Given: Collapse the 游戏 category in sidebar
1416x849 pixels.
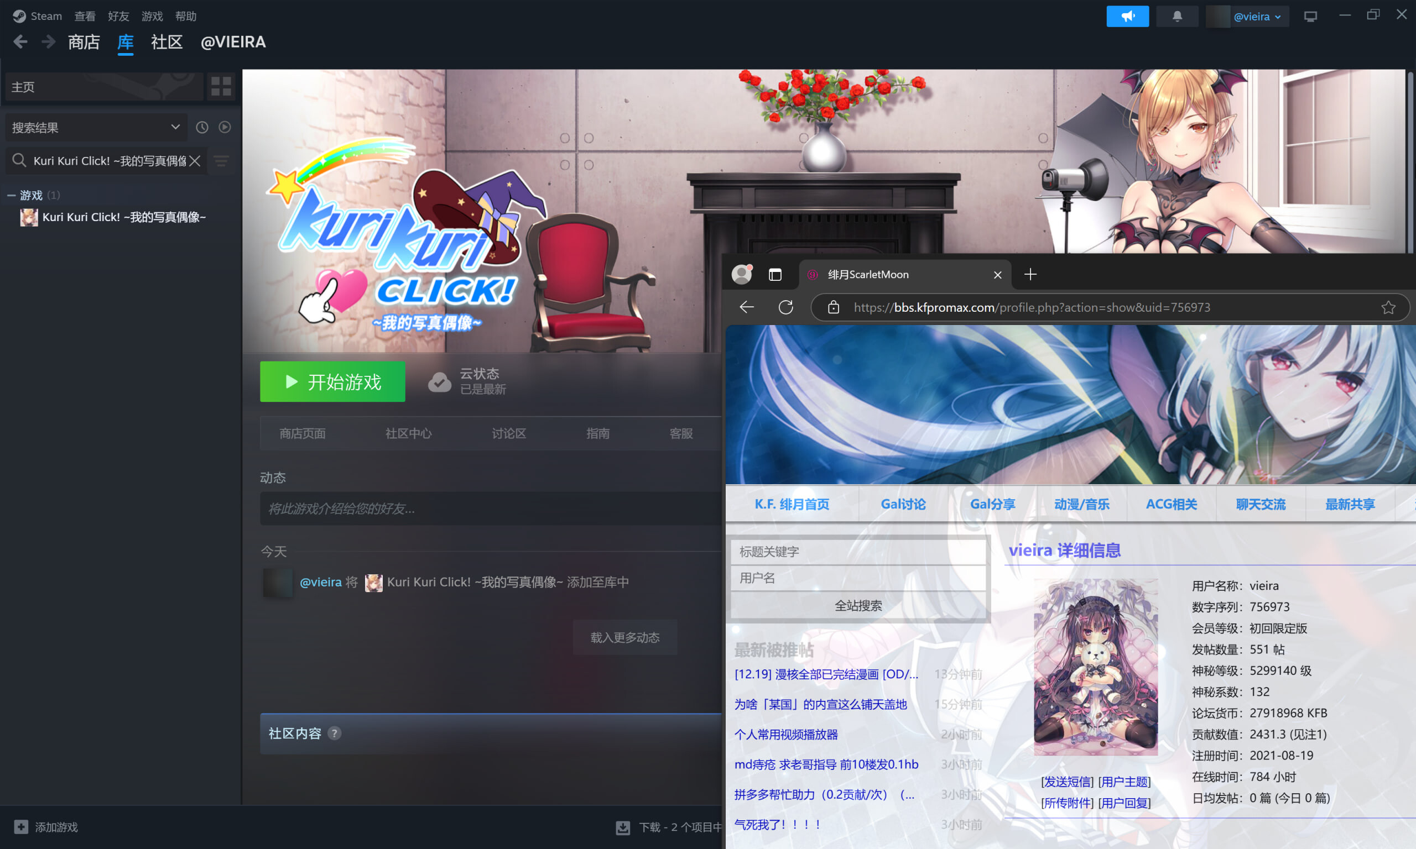Looking at the screenshot, I should point(11,195).
